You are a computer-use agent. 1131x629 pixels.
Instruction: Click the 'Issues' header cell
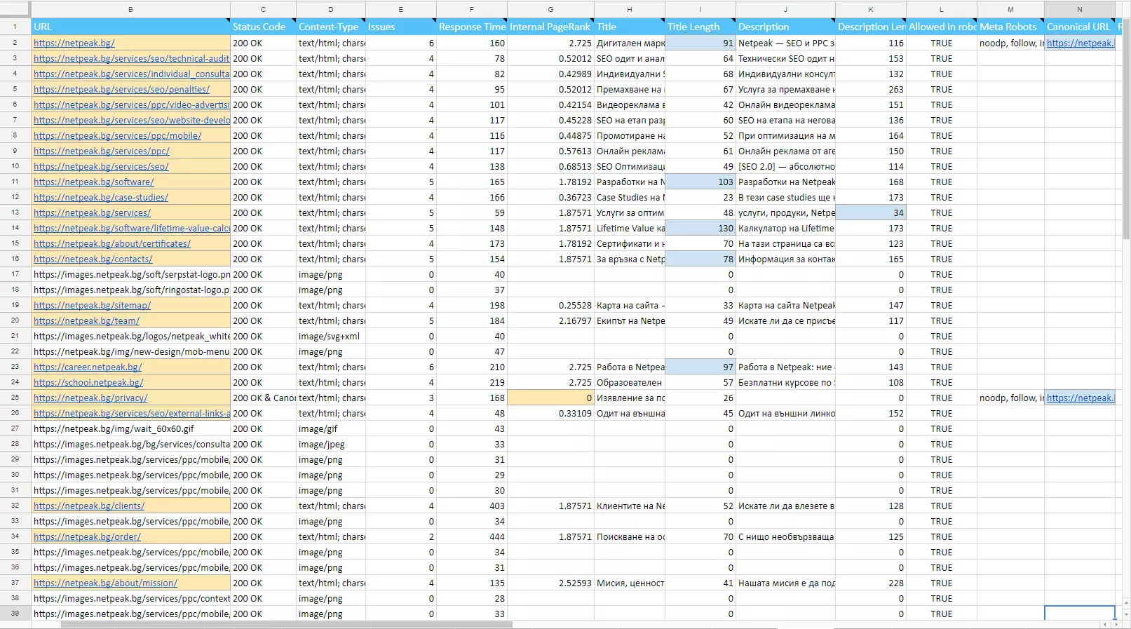point(401,27)
